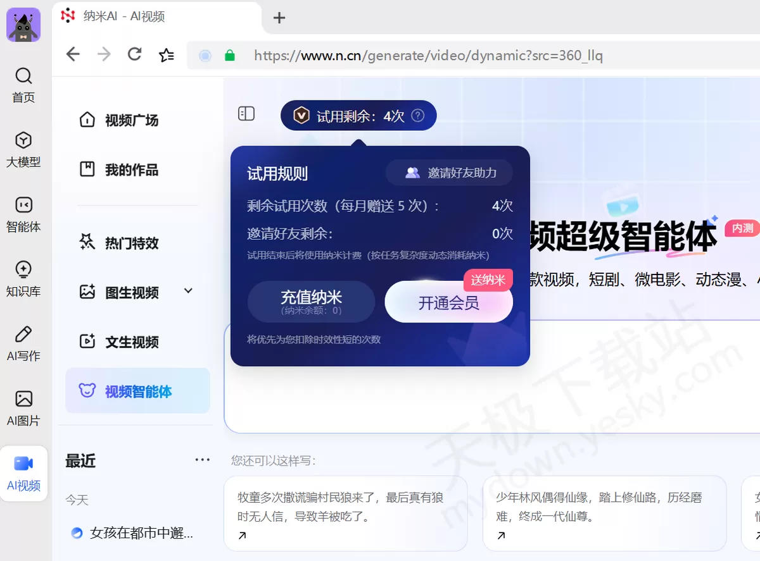Click 您还可以这样写 text

coord(274,460)
